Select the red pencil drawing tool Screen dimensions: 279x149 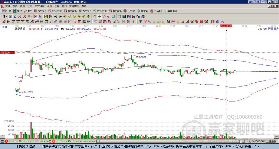[x=4, y=22]
